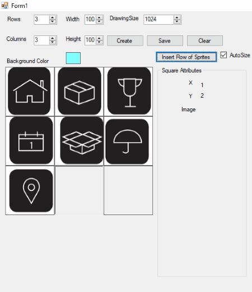Click the X value '1'
Screen dimensions: 252x292
(x=202, y=85)
